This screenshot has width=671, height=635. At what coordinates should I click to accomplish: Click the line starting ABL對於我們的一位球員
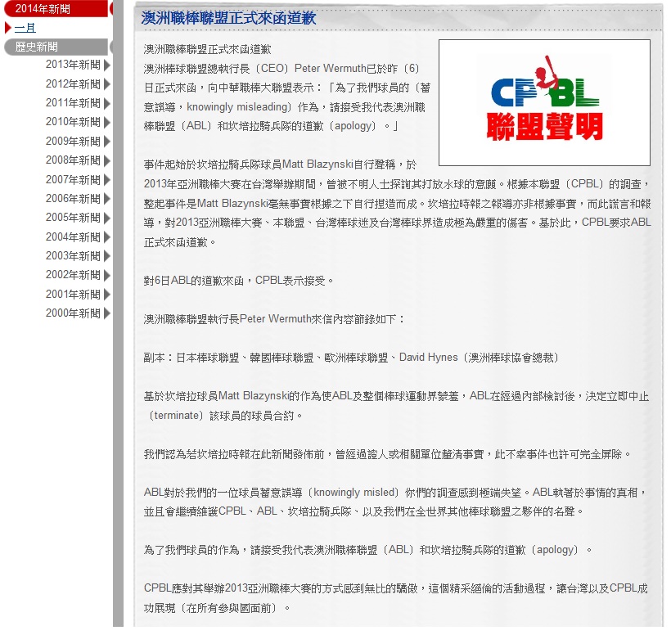[x=394, y=493]
